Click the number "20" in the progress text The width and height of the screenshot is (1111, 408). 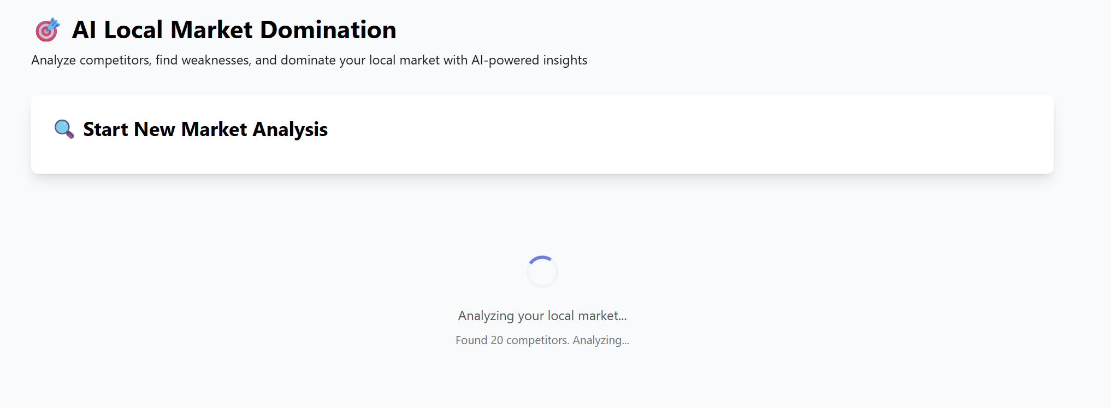(497, 340)
